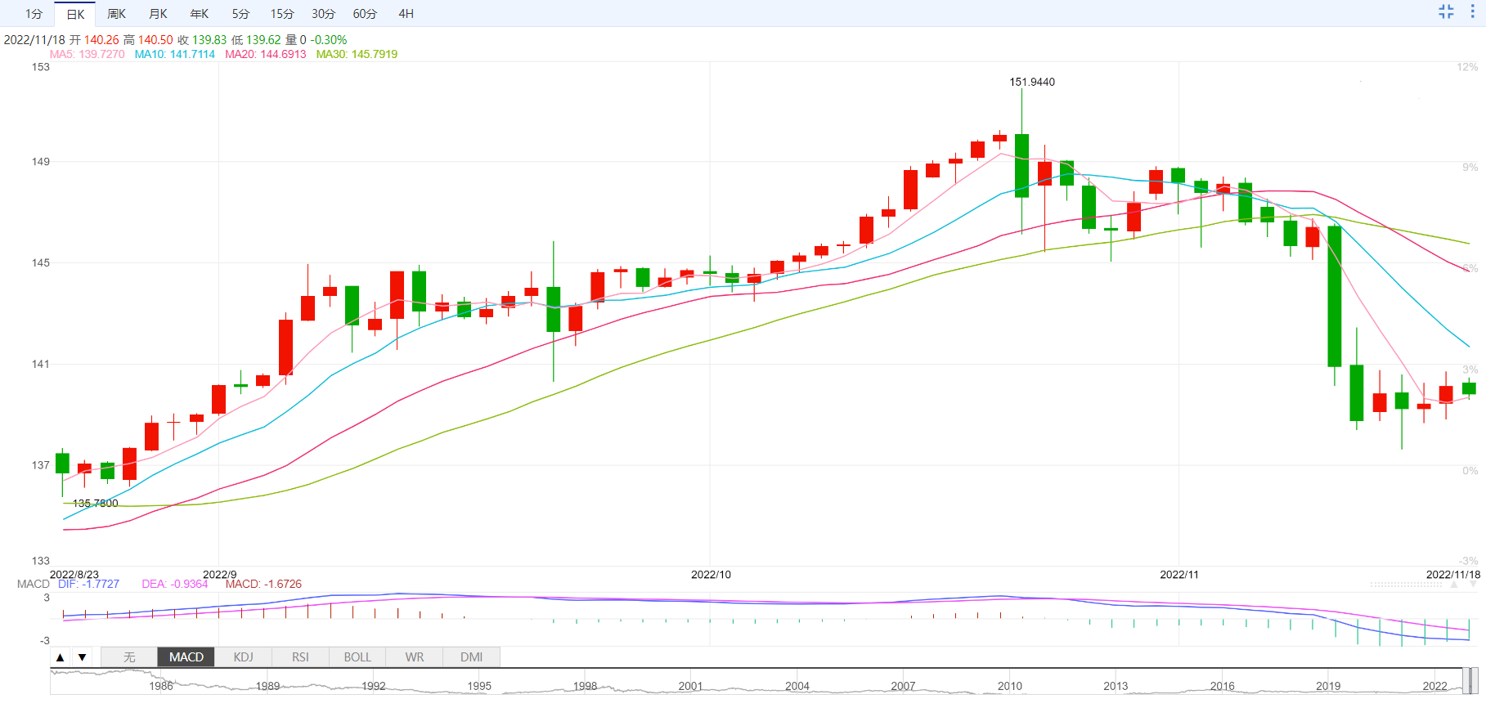Click the 2010 area on overview timeline
Screen dimensions: 1486x717
point(1009,685)
